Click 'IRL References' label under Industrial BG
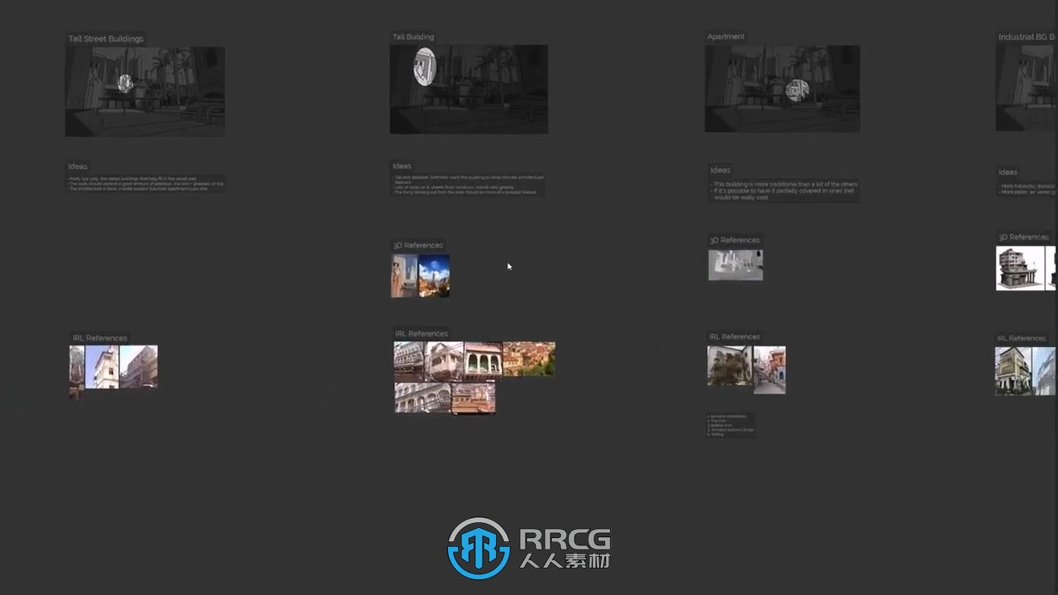 tap(1022, 338)
